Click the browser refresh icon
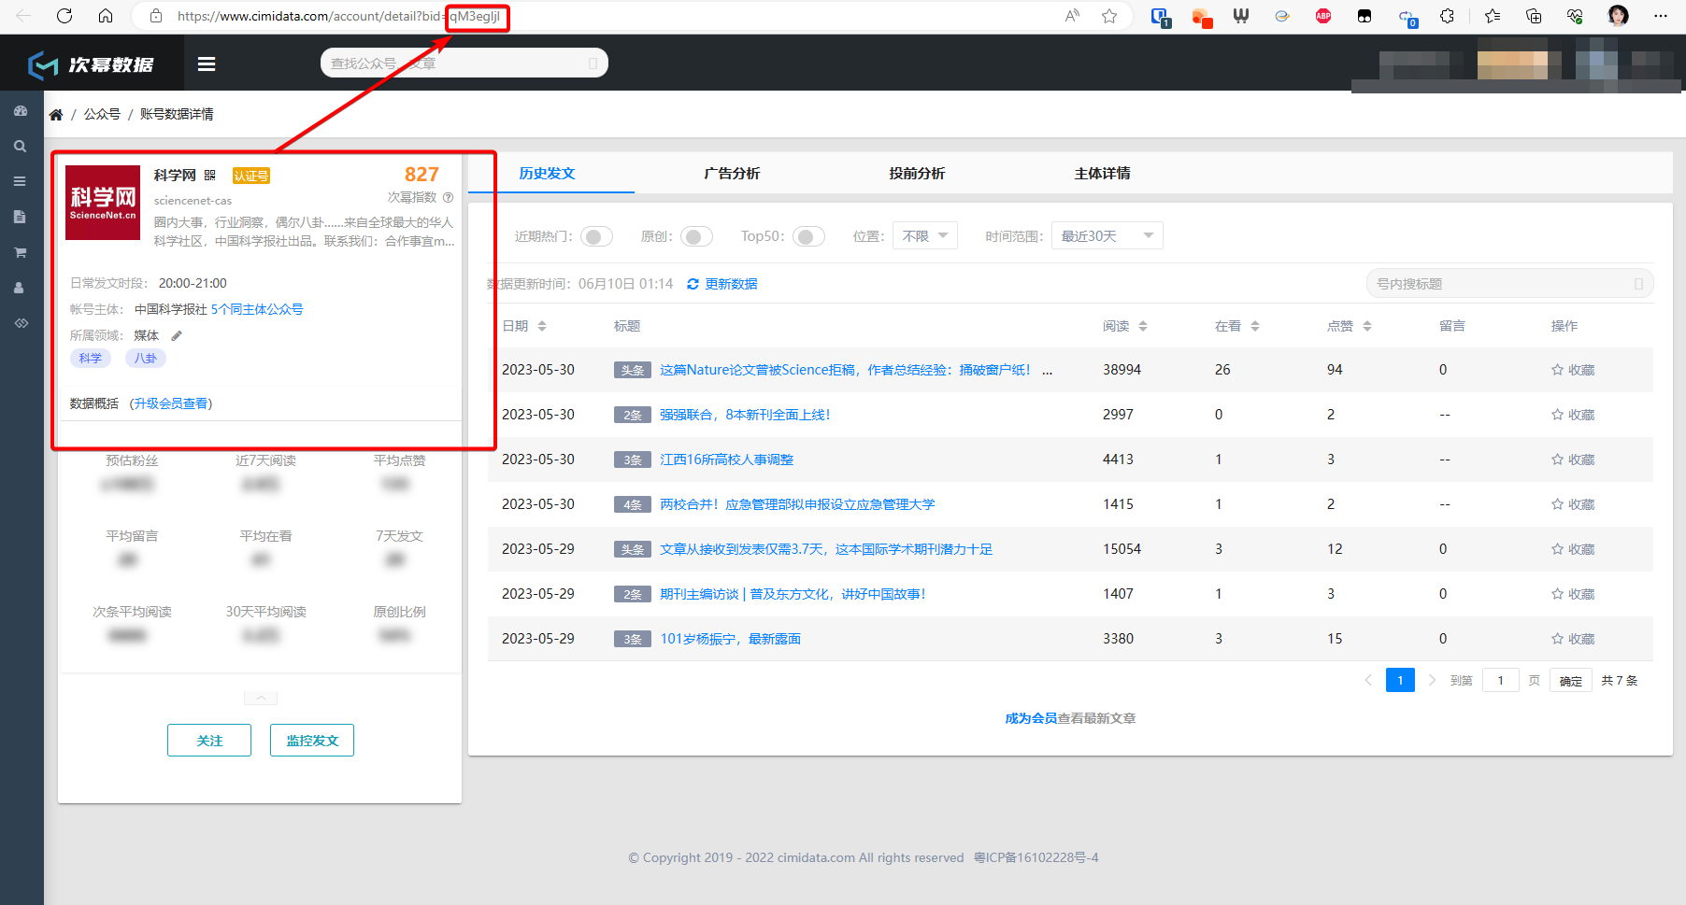The width and height of the screenshot is (1686, 905). [x=64, y=16]
